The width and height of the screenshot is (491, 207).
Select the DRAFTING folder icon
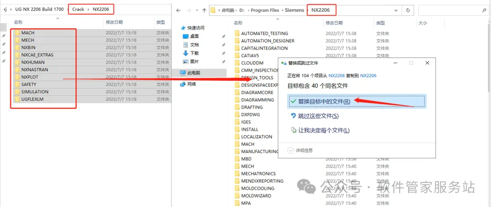pyautogui.click(x=237, y=107)
